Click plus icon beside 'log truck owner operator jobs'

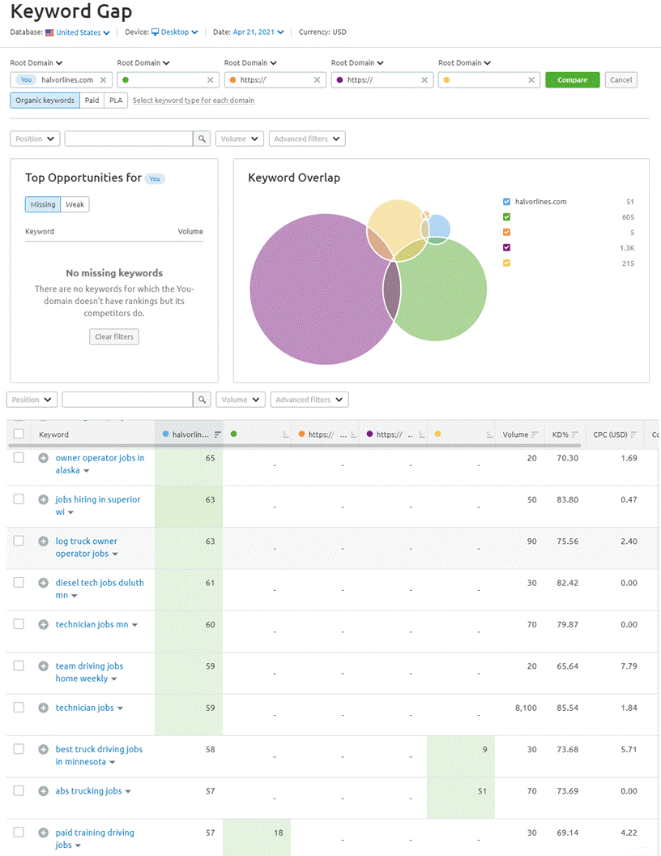click(44, 541)
